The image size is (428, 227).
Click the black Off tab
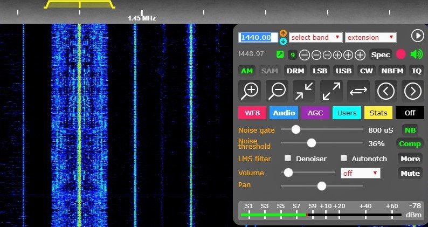click(x=410, y=113)
